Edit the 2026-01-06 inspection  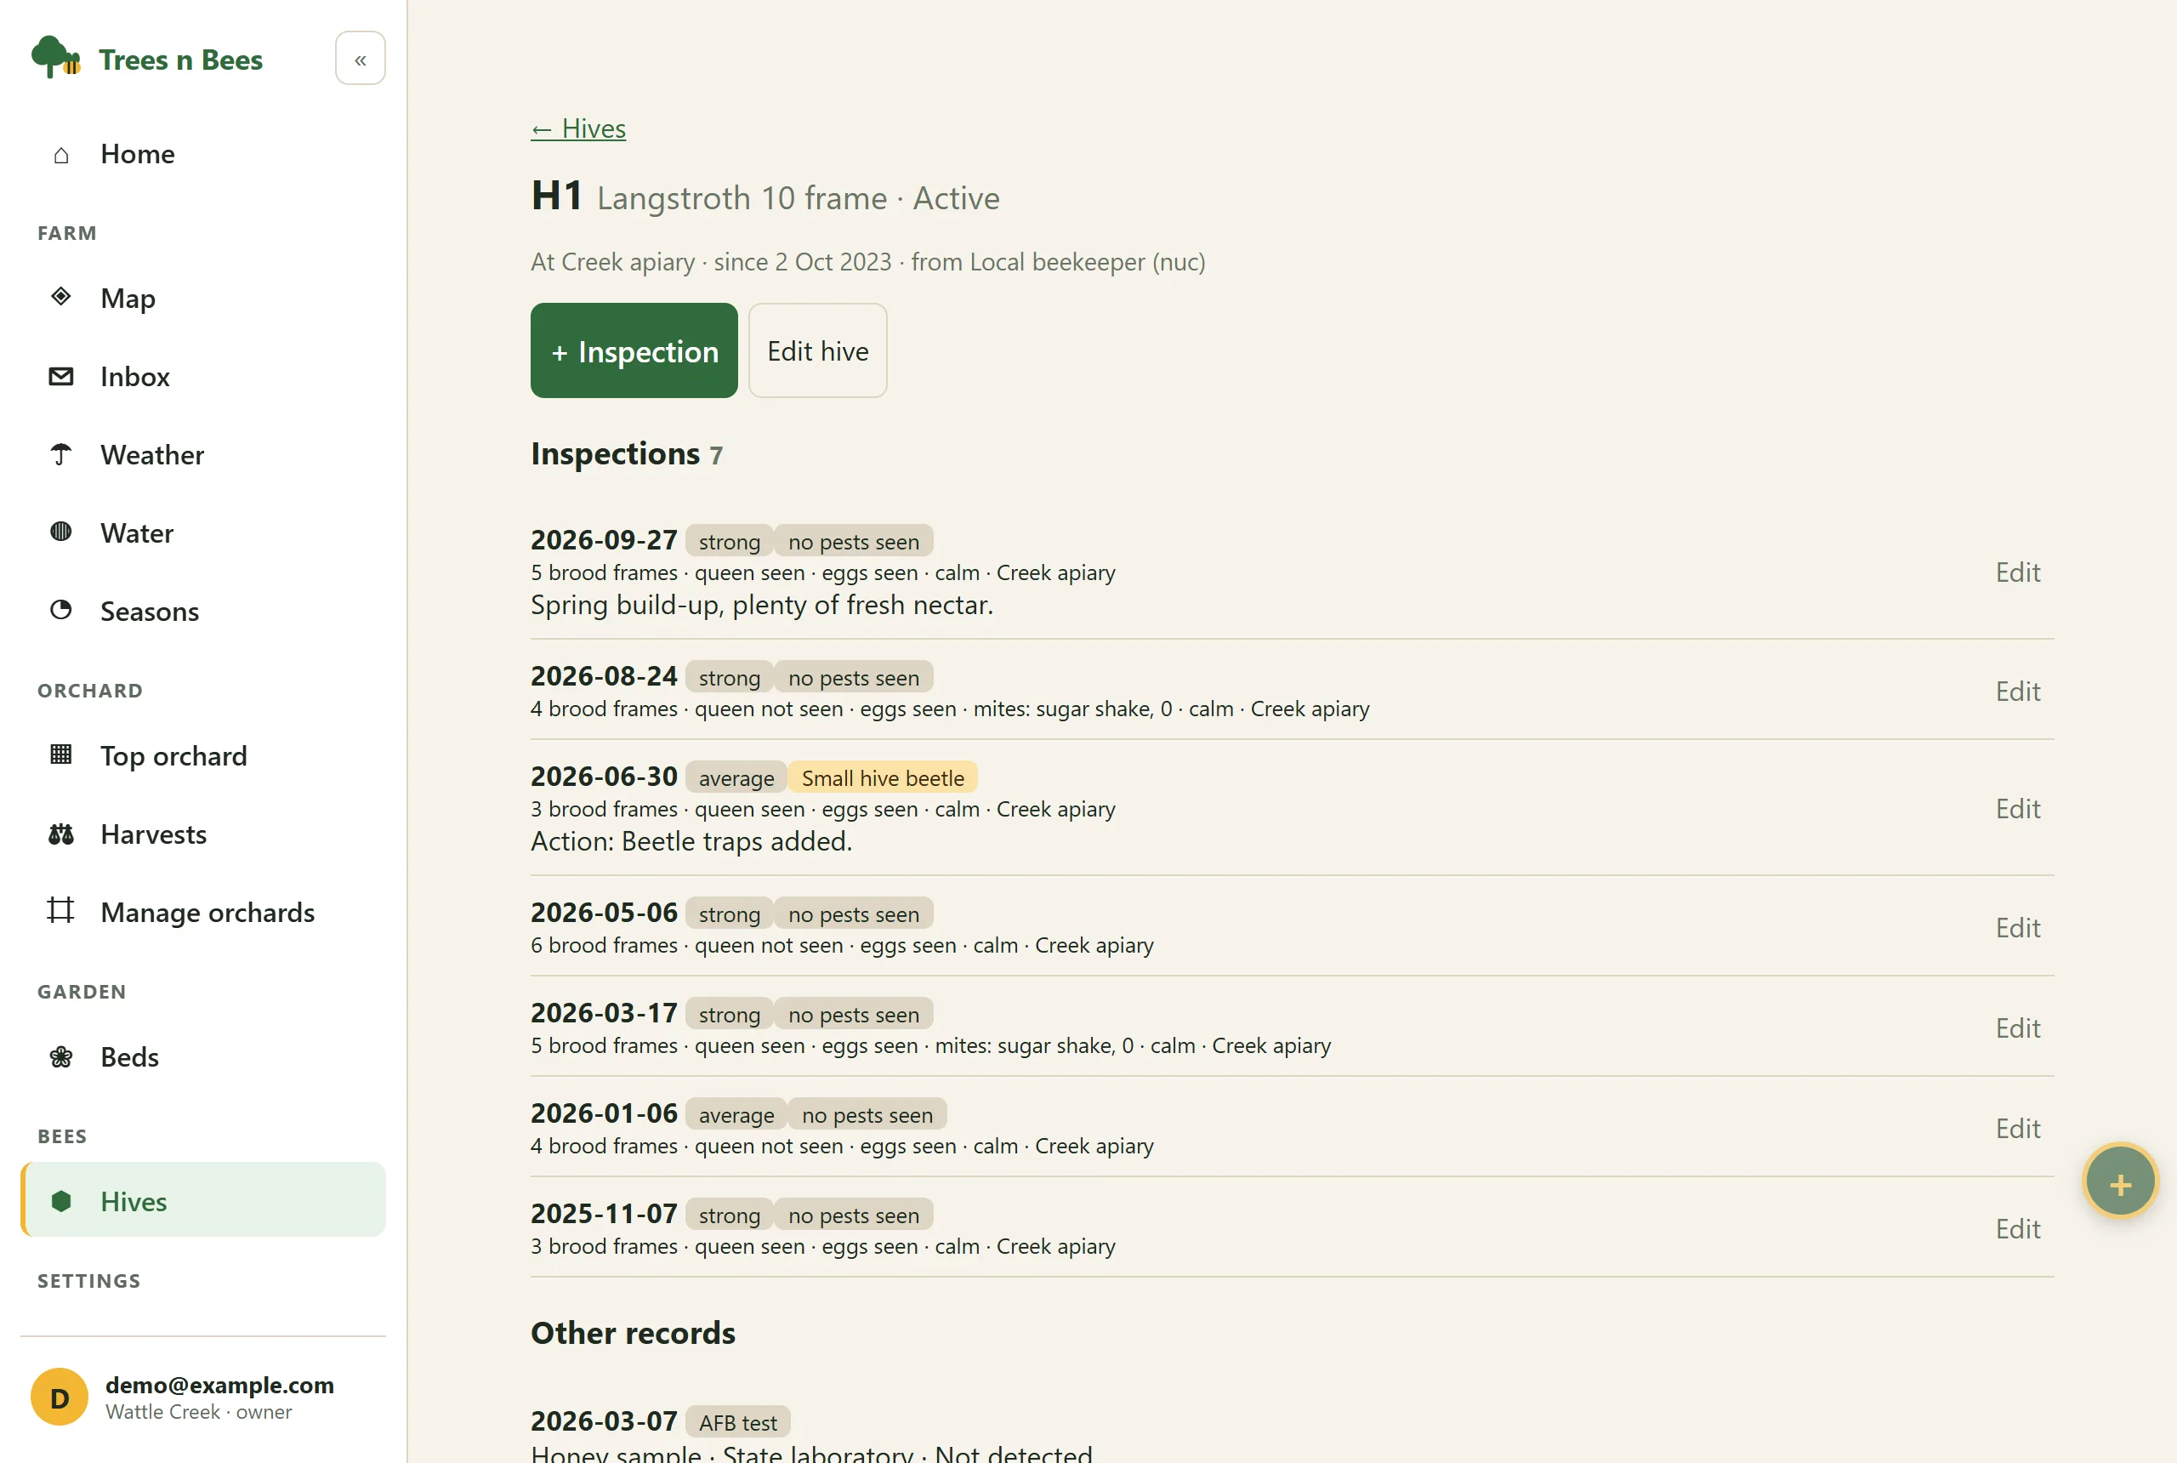tap(2017, 1129)
